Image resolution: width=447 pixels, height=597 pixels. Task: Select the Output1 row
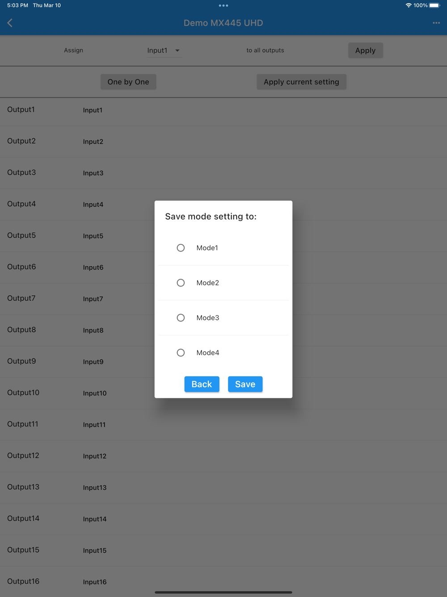point(223,110)
